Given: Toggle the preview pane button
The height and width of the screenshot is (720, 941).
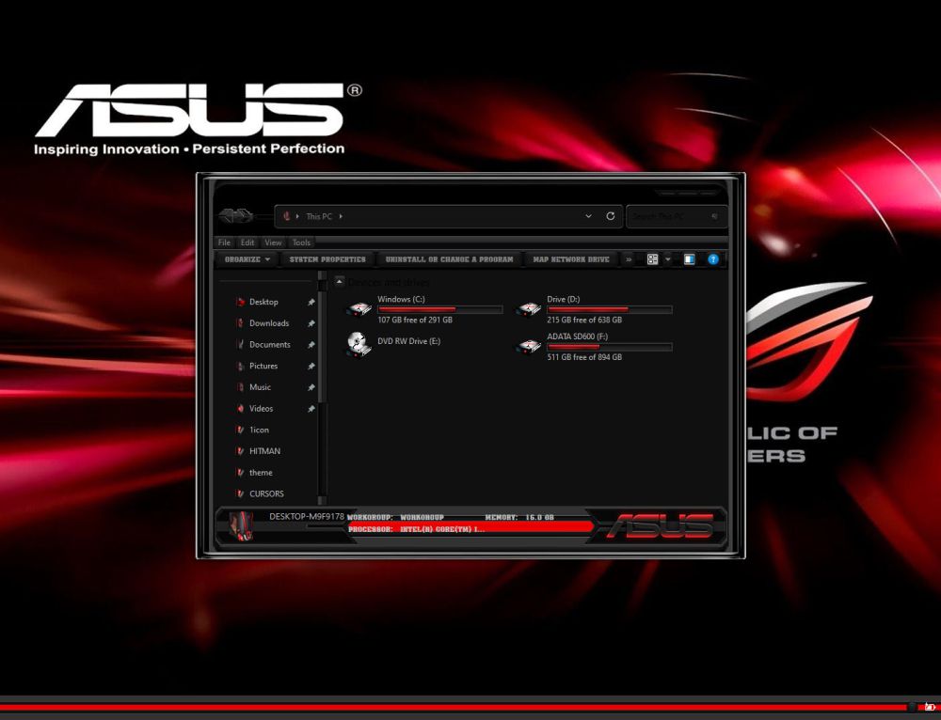Looking at the screenshot, I should coord(690,259).
